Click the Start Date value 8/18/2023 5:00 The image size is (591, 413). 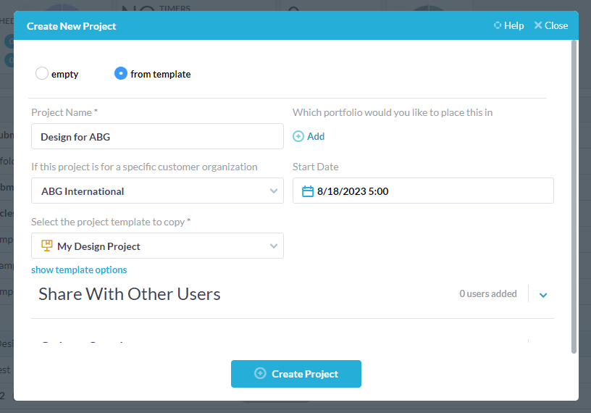point(353,191)
